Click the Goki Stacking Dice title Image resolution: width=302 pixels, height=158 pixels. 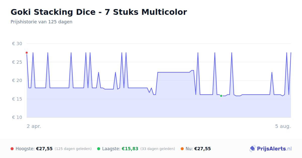tap(99, 12)
